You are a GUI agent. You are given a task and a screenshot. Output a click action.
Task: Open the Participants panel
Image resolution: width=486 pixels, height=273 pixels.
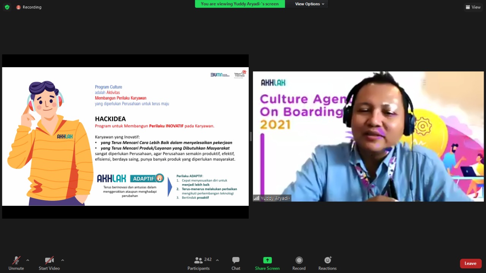click(199, 263)
